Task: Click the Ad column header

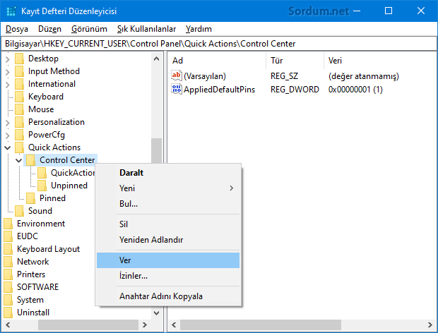Action: [x=217, y=61]
